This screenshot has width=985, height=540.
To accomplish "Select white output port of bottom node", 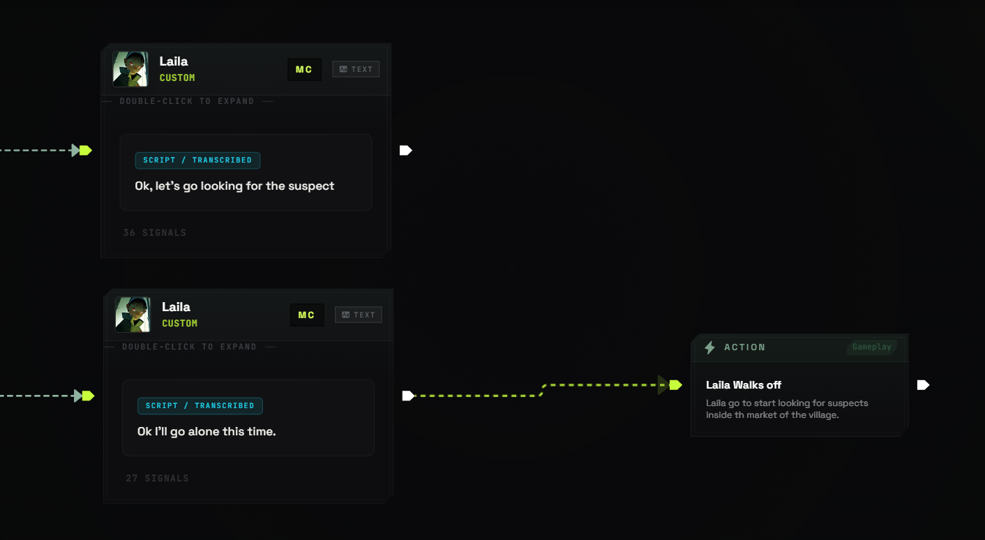I will point(409,396).
